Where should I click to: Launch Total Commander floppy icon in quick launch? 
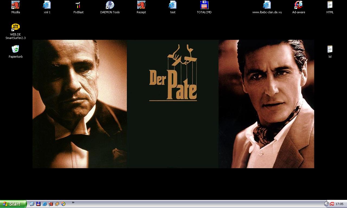pyautogui.click(x=38, y=204)
